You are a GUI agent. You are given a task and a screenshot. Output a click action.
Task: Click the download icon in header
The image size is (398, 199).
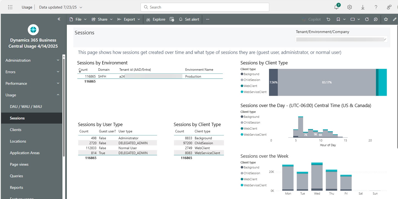click(x=363, y=7)
